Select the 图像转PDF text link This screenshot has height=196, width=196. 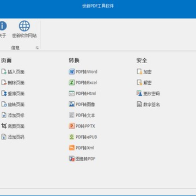[85, 159]
